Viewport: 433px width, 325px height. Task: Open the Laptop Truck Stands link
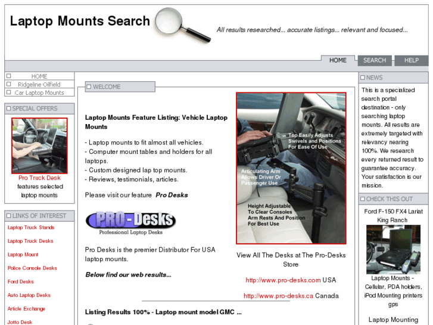click(x=31, y=227)
